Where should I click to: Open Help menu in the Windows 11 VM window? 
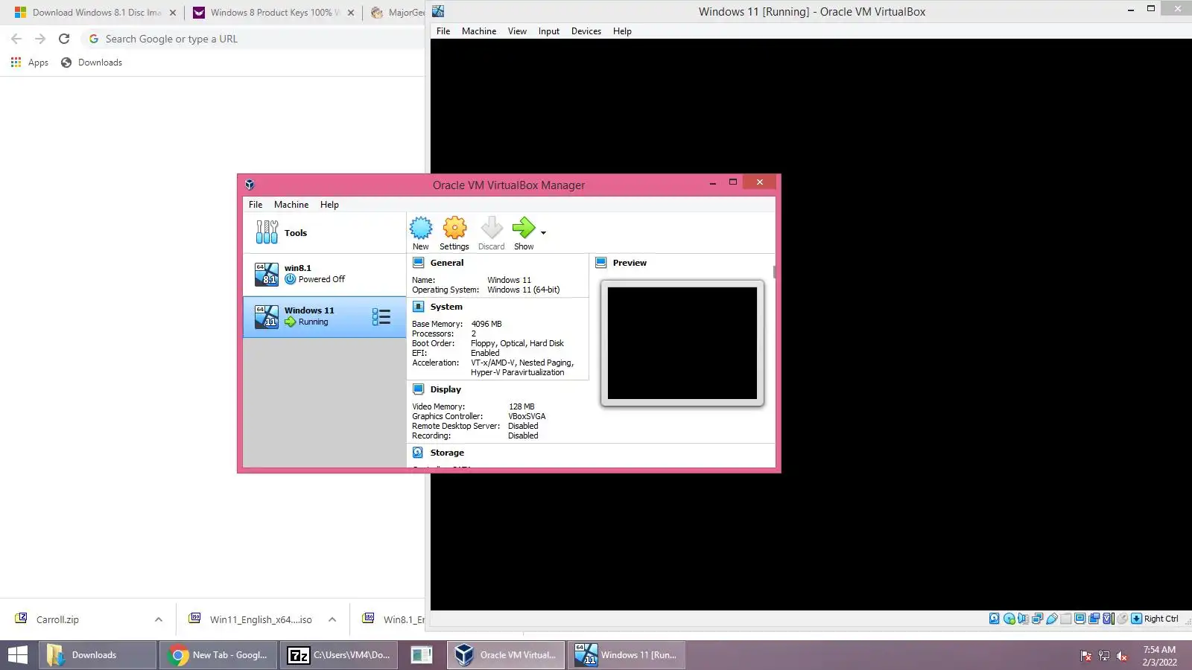(622, 31)
